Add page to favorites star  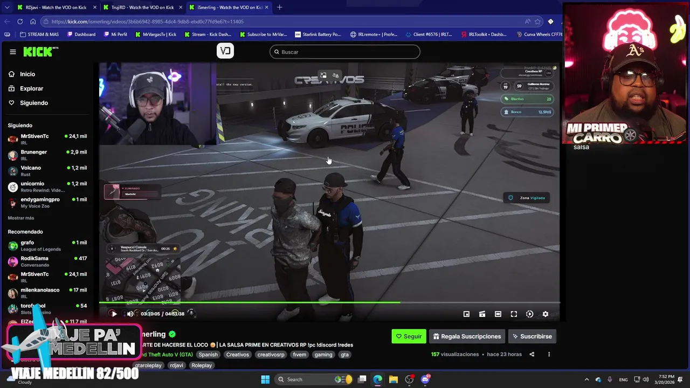coord(537,22)
